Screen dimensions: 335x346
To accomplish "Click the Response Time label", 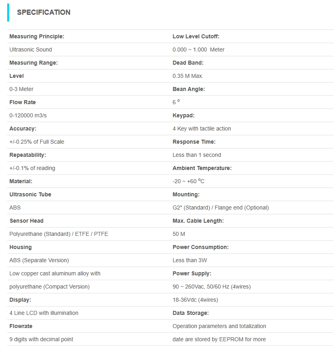I will (x=194, y=142).
